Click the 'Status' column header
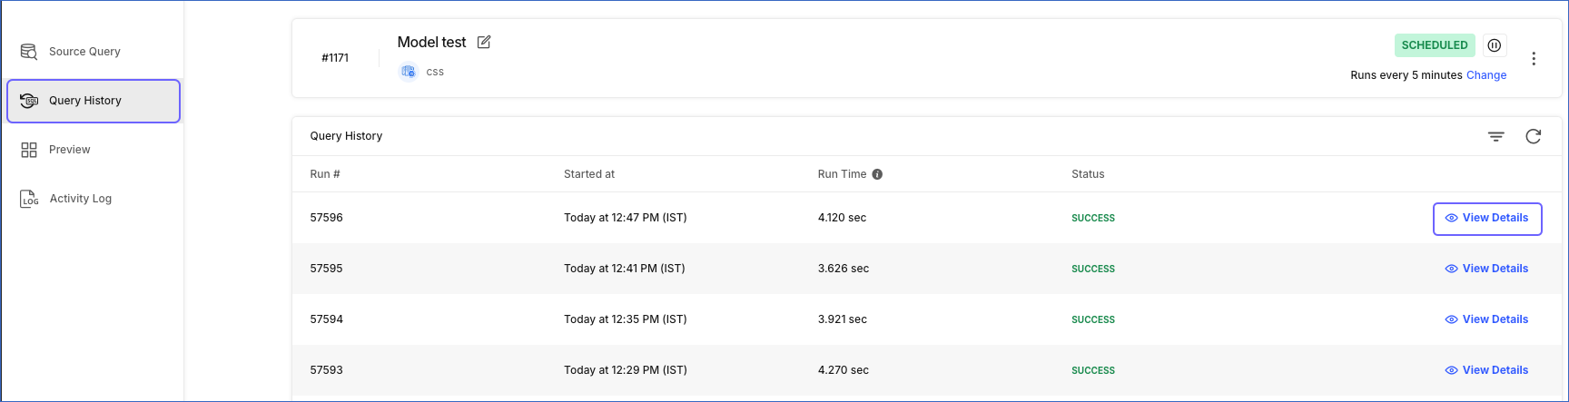The height and width of the screenshot is (402, 1569). point(1088,174)
